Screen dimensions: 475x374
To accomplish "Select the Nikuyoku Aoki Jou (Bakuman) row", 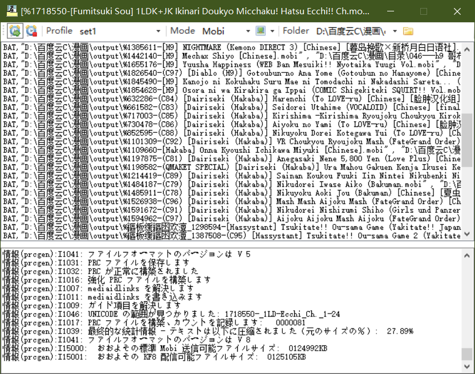I will click(232, 193).
